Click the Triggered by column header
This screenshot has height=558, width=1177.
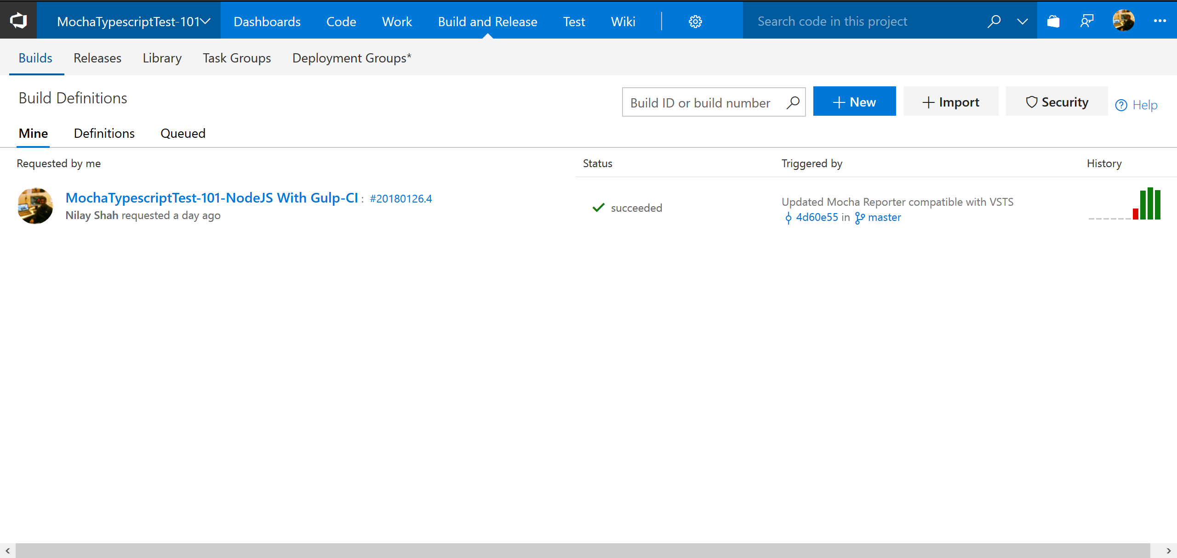[x=812, y=163]
